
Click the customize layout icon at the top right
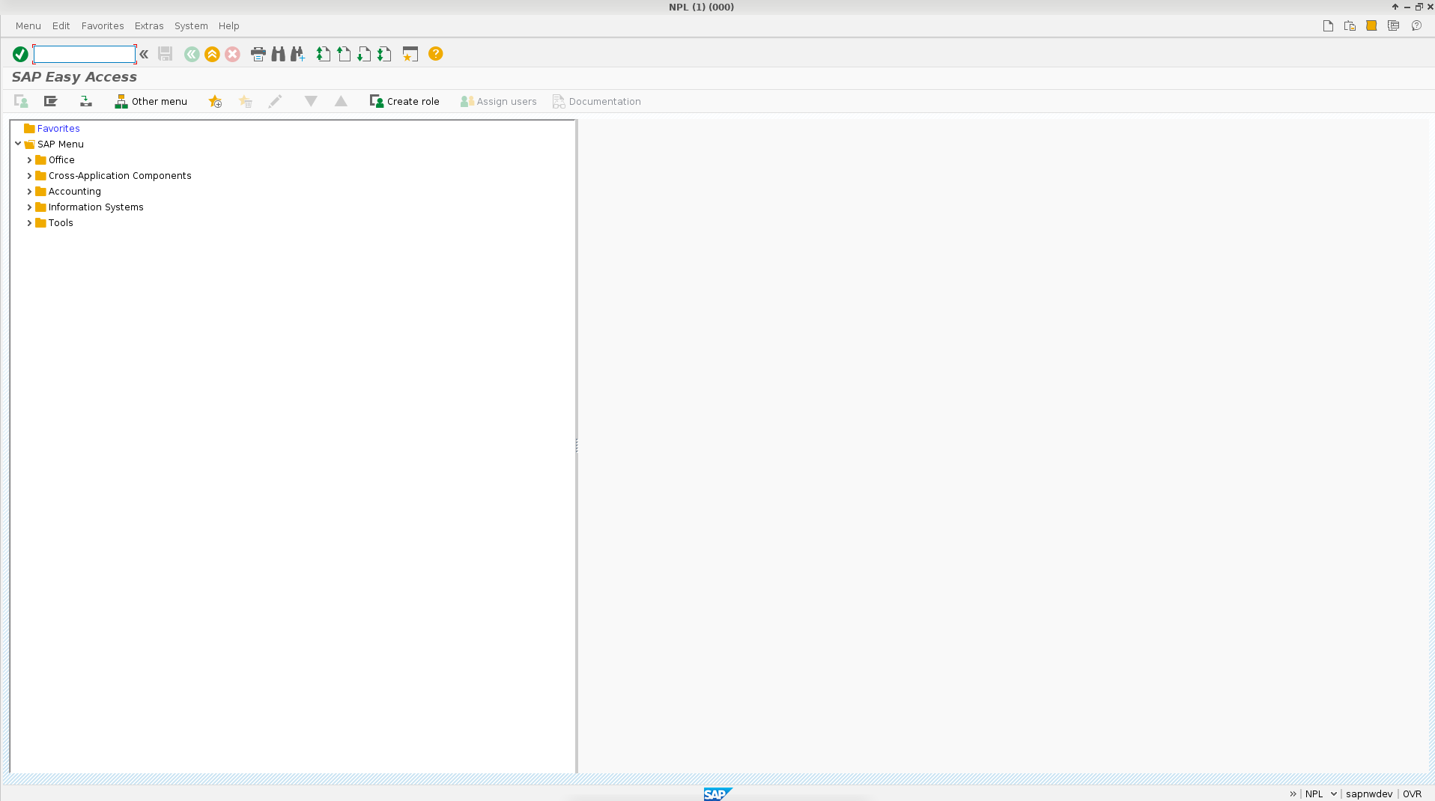[x=1393, y=25]
